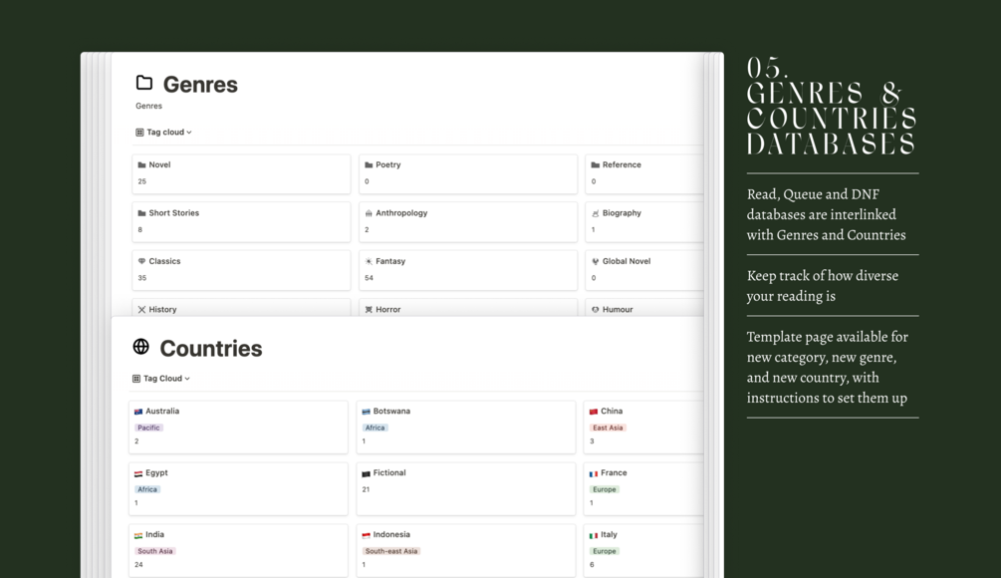The width and height of the screenshot is (1001, 578).
Task: Click the Reference card title
Action: 622,164
